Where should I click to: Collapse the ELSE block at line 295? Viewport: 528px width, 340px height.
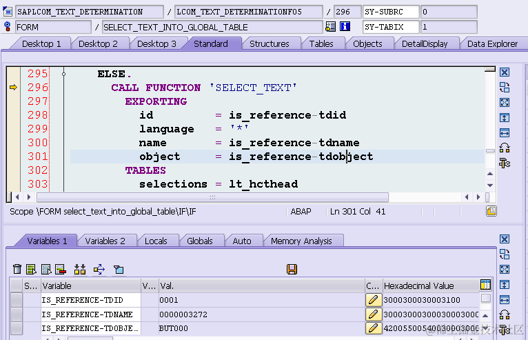(63, 74)
